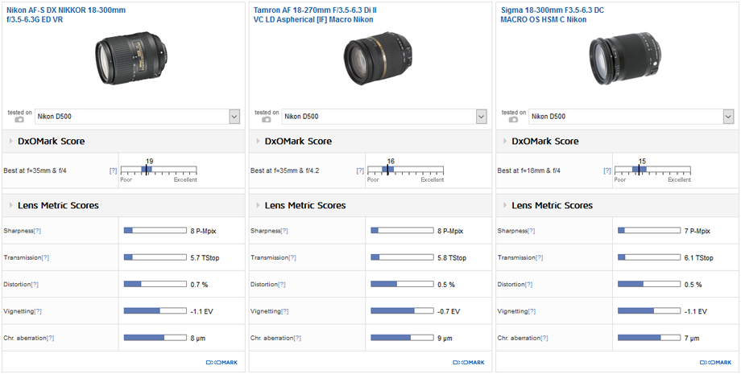Click Chr. aberration [?] help in Sigma panel
Image resolution: width=741 pixels, height=374 pixels.
[544, 338]
